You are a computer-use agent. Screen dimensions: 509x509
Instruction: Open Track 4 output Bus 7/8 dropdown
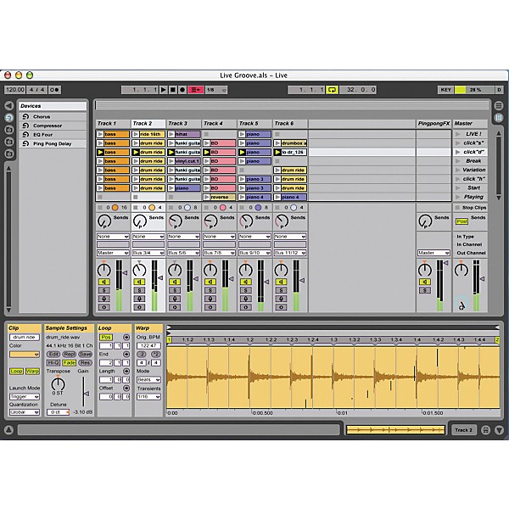[x=219, y=253]
